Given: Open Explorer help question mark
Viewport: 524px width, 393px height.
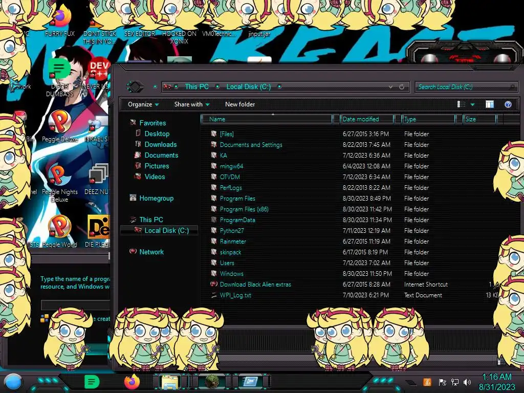Looking at the screenshot, I should tap(508, 104).
